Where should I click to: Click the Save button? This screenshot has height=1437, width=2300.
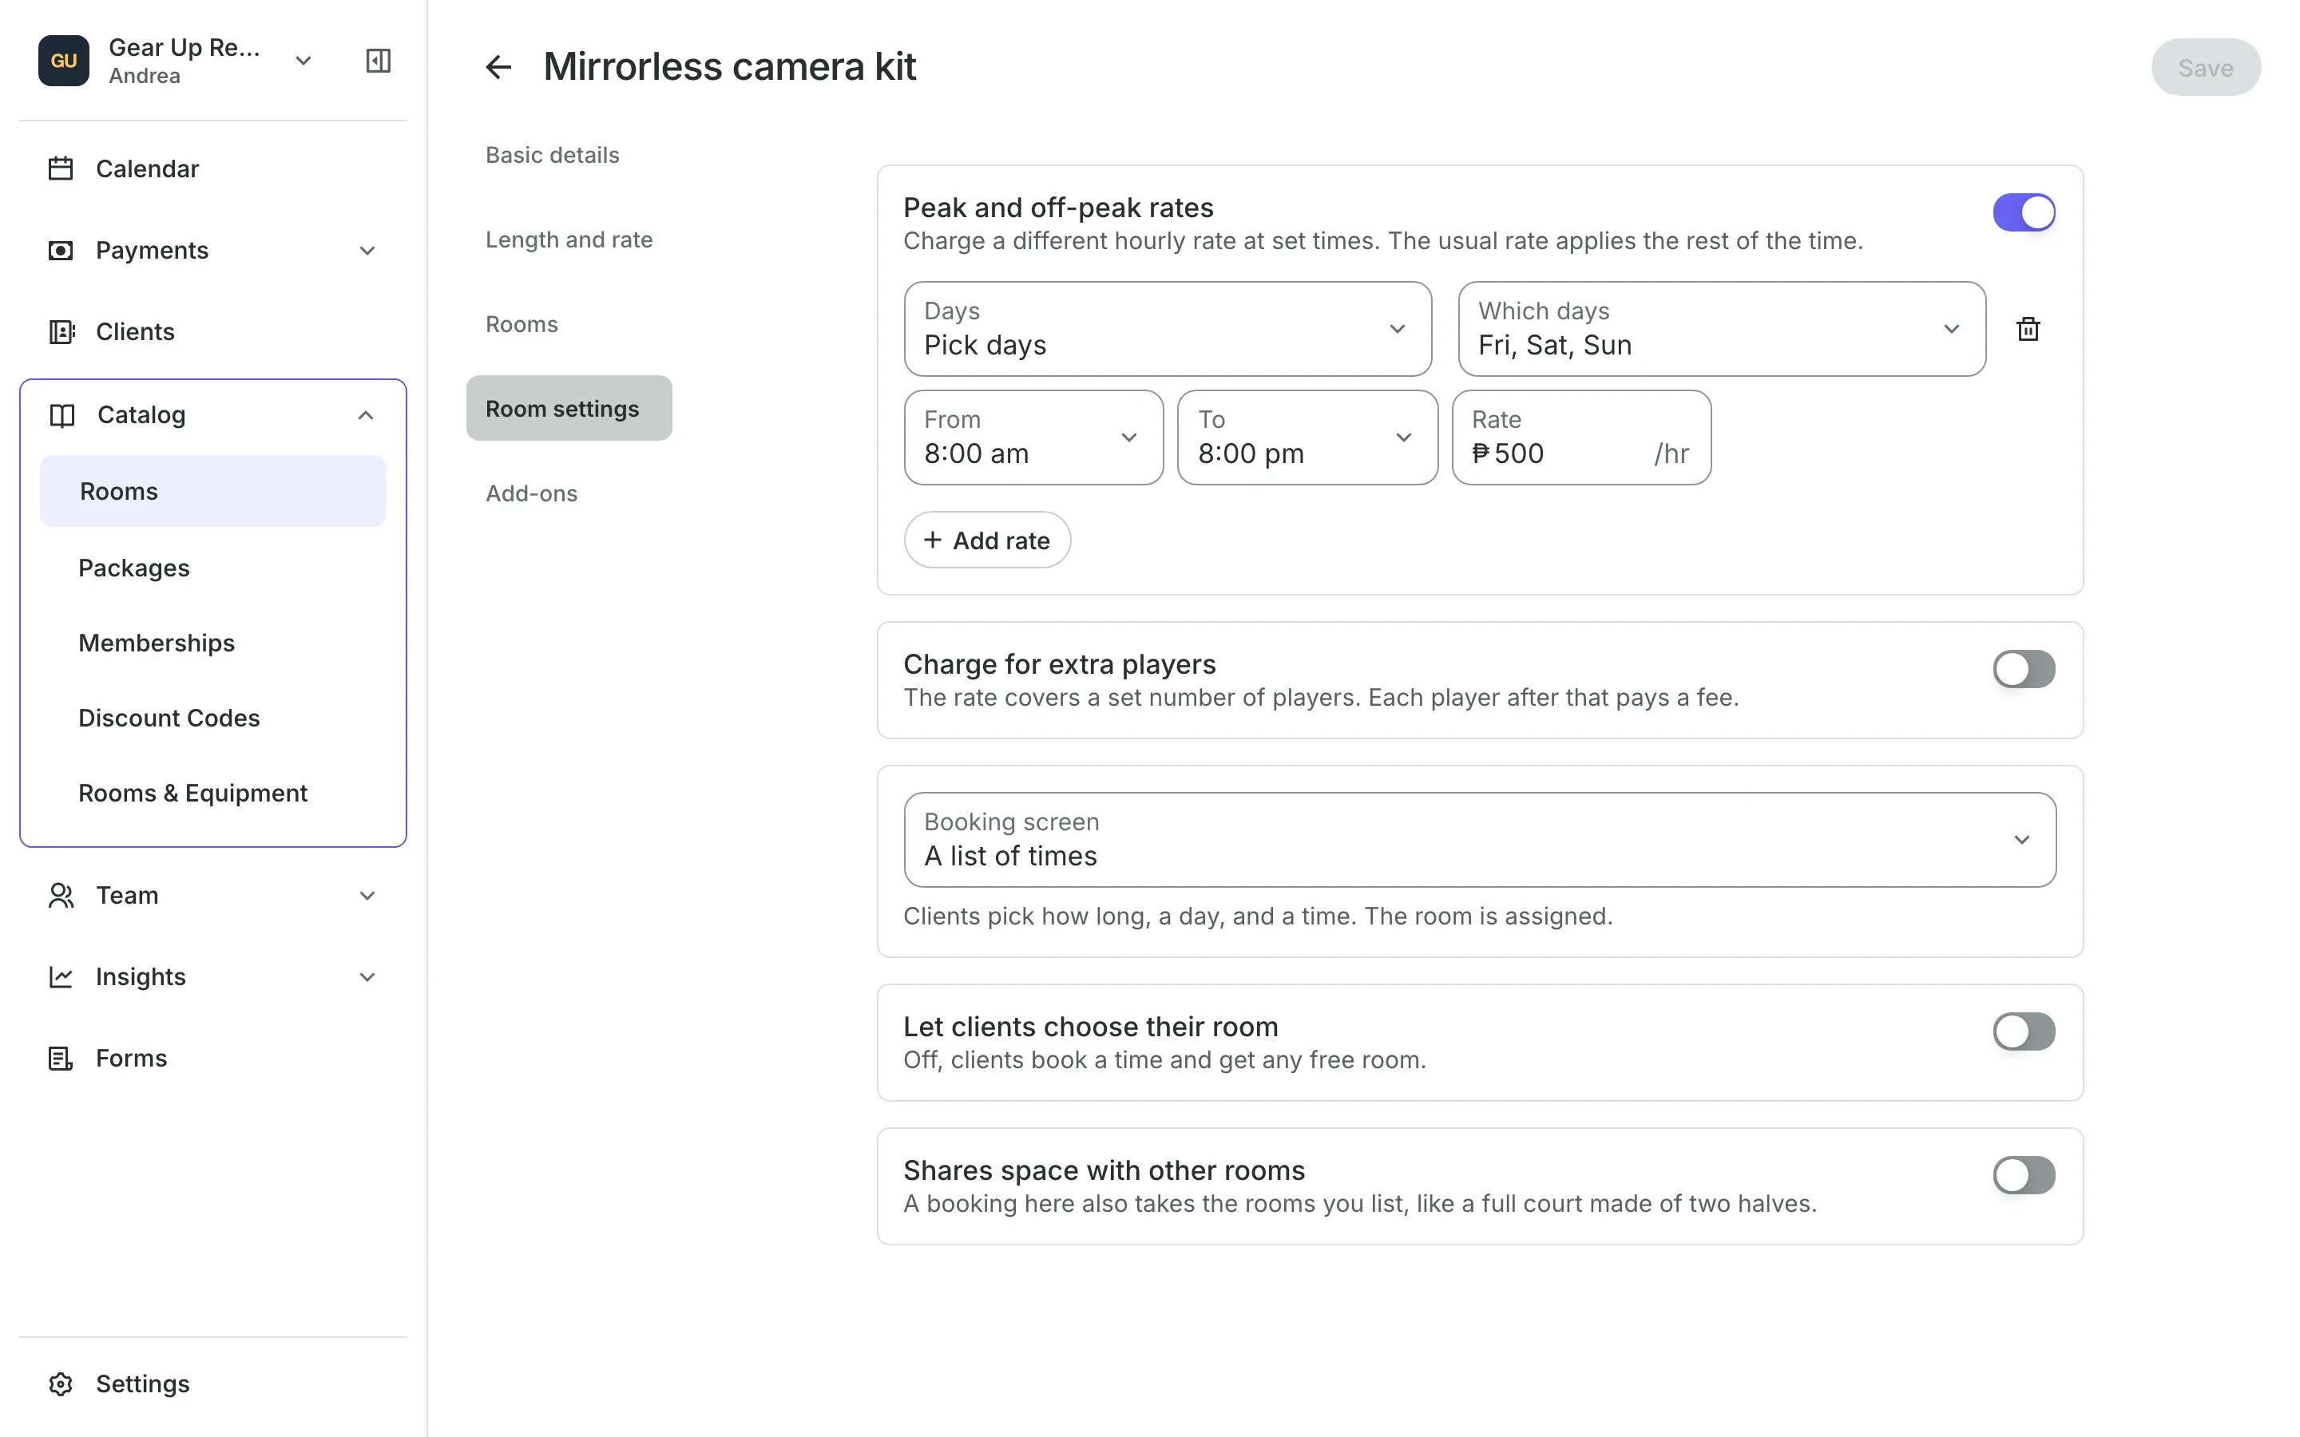2205,68
